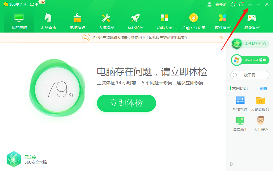Image resolution: width=273 pixels, height=171 pixels.
Task: Click the 找工具 search field
Action: (x=250, y=75)
